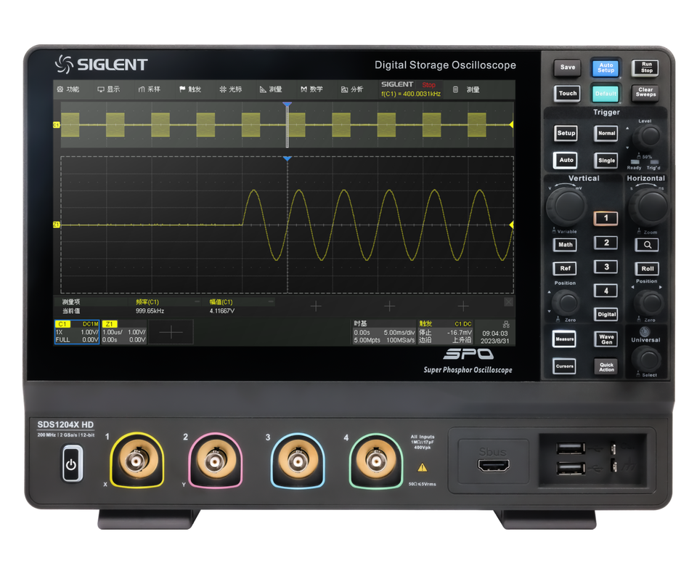Open the 显示 (Display) menu

pos(108,89)
